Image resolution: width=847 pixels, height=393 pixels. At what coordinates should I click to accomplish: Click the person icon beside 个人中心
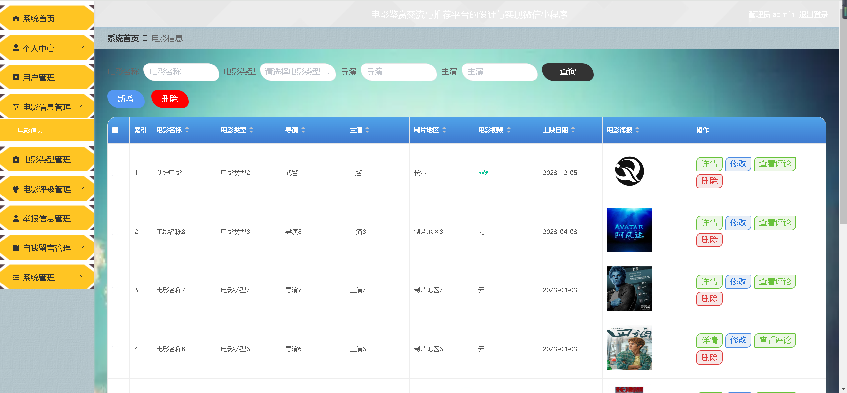16,48
